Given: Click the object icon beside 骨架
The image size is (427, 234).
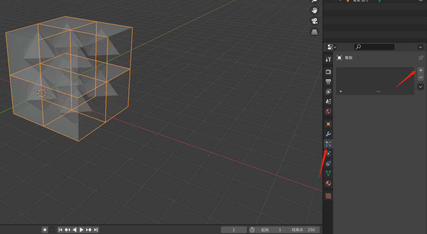Looking at the screenshot, I should coord(339,58).
